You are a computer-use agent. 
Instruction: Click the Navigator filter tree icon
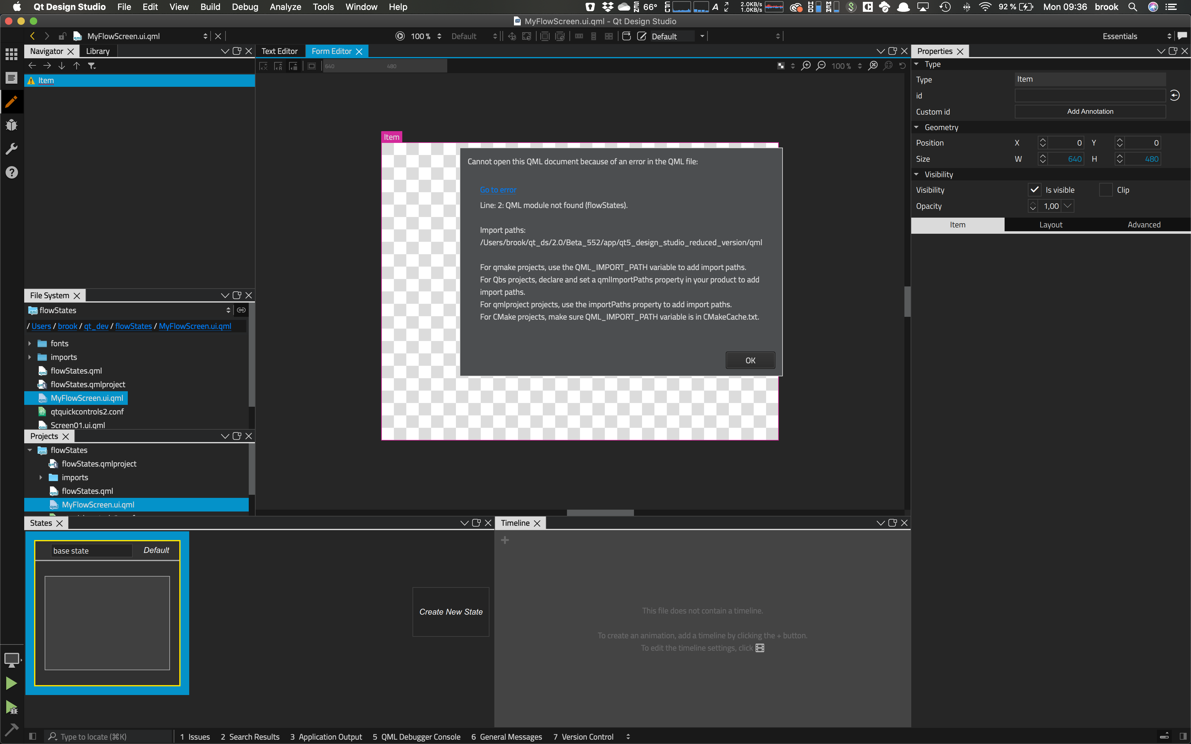pyautogui.click(x=91, y=66)
